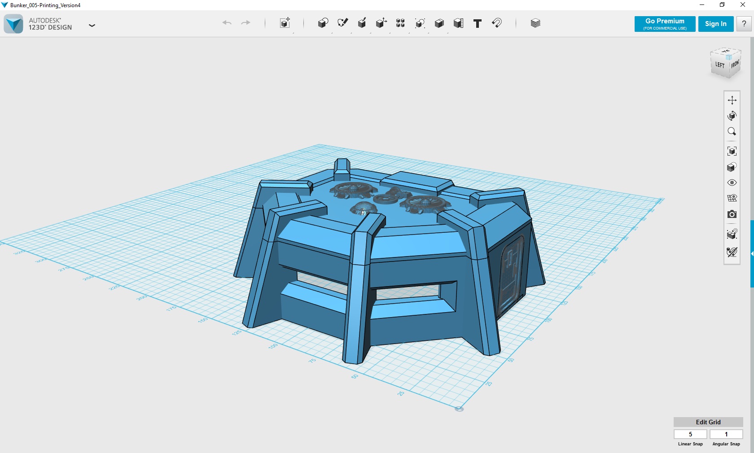The image size is (754, 453).
Task: Open the Construct tool
Action: coord(362,23)
